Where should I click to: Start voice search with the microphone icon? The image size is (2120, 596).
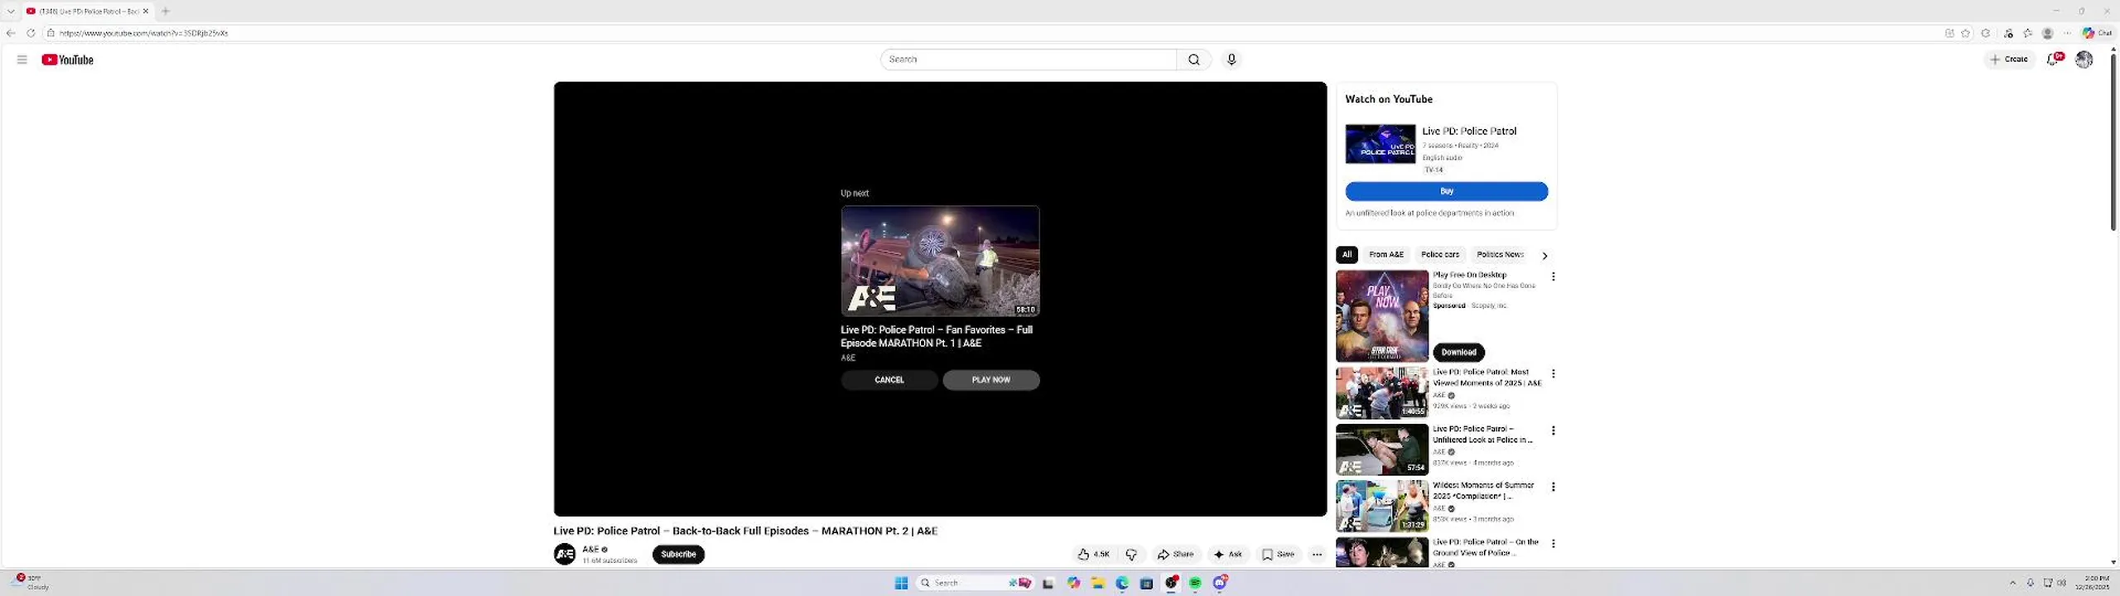coord(1231,60)
